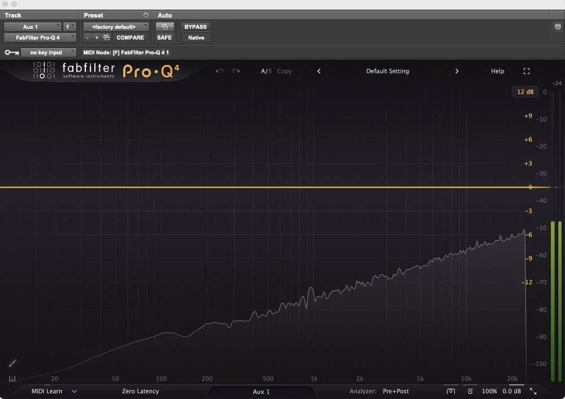
Task: Toggle COMPARE preset state
Action: point(130,37)
